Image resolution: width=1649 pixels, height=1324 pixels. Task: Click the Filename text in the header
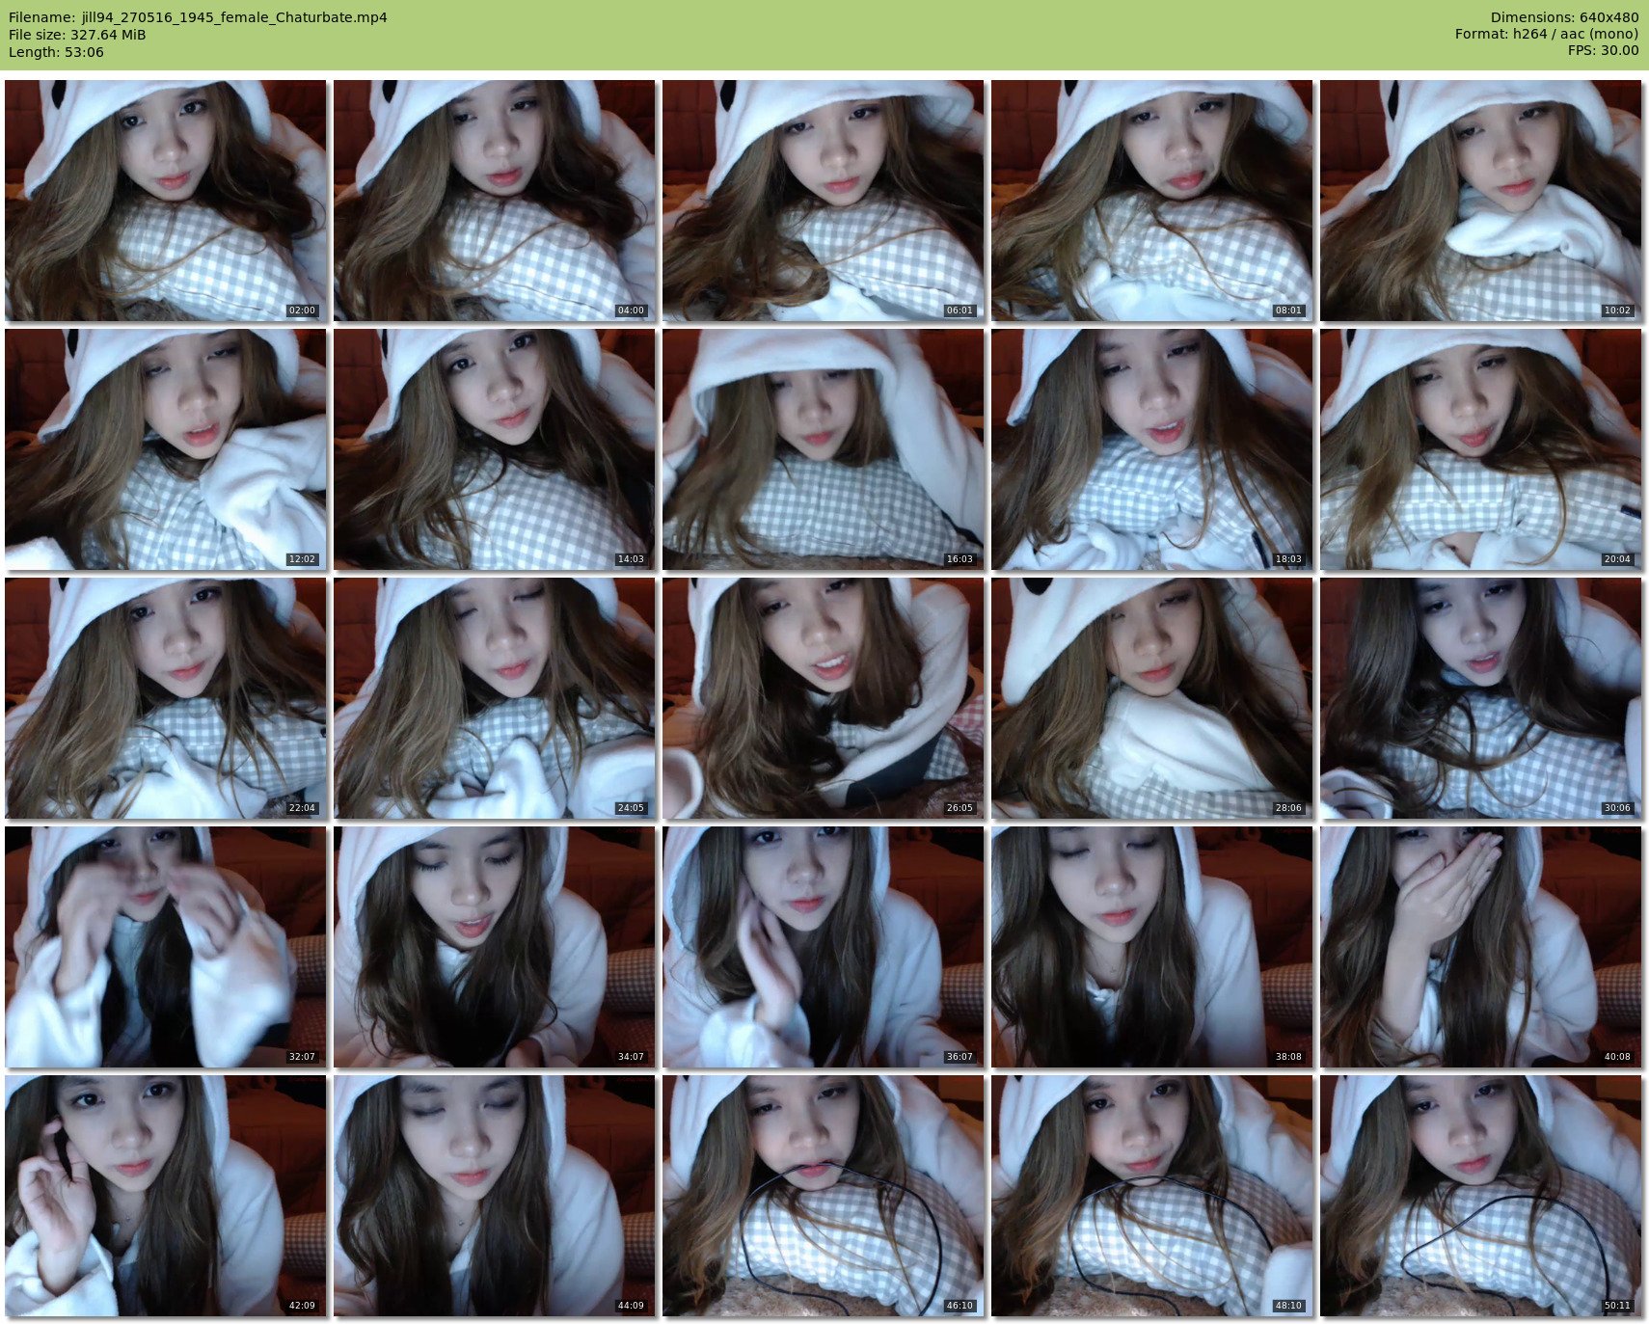(198, 17)
